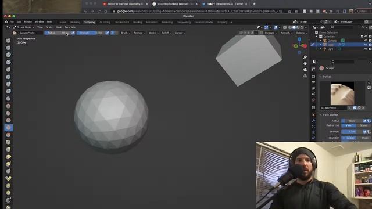Open Falloff dropdown in tool header
The image size is (372, 209).
[167, 33]
